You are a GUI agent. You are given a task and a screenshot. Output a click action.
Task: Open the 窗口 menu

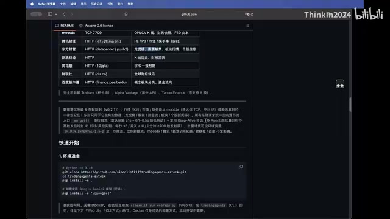(x=120, y=4)
